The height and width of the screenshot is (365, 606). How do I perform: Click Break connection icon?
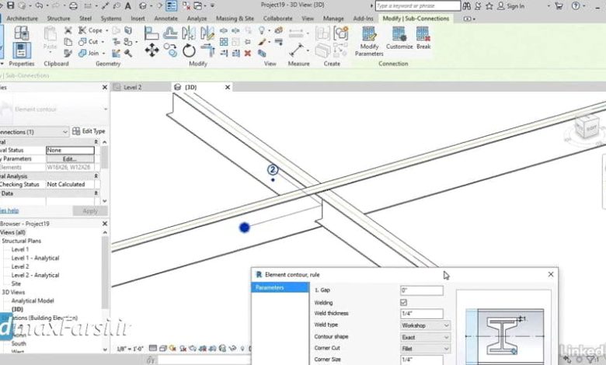coord(423,38)
